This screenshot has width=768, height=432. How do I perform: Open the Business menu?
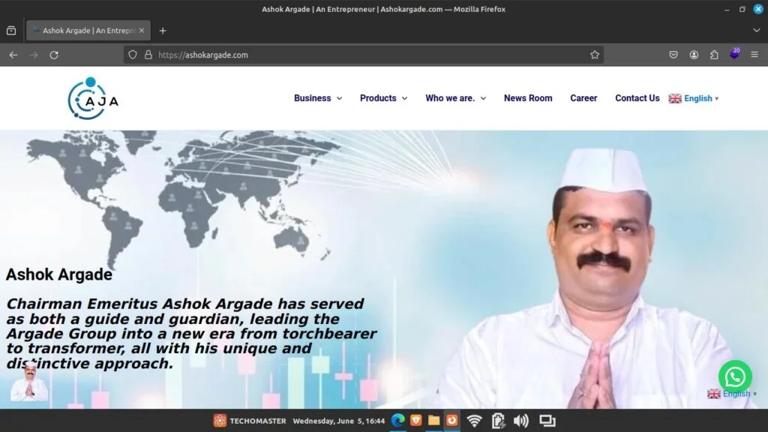[313, 98]
